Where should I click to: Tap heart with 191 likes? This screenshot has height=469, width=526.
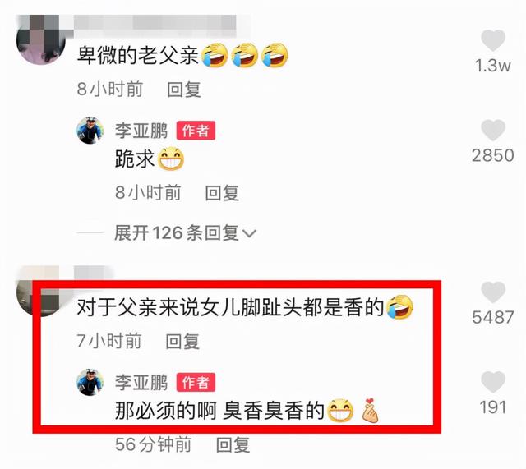coord(493,382)
